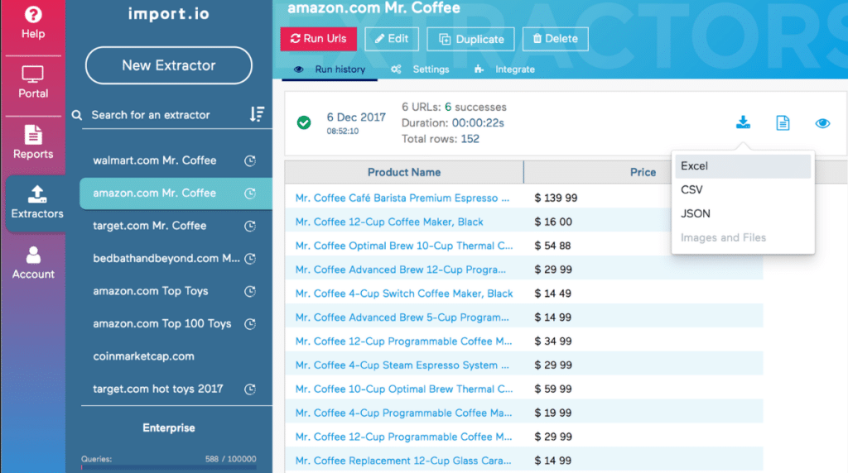Screen dimensions: 848x473
Task: Choose Excel from the download menu
Action: pyautogui.click(x=743, y=166)
